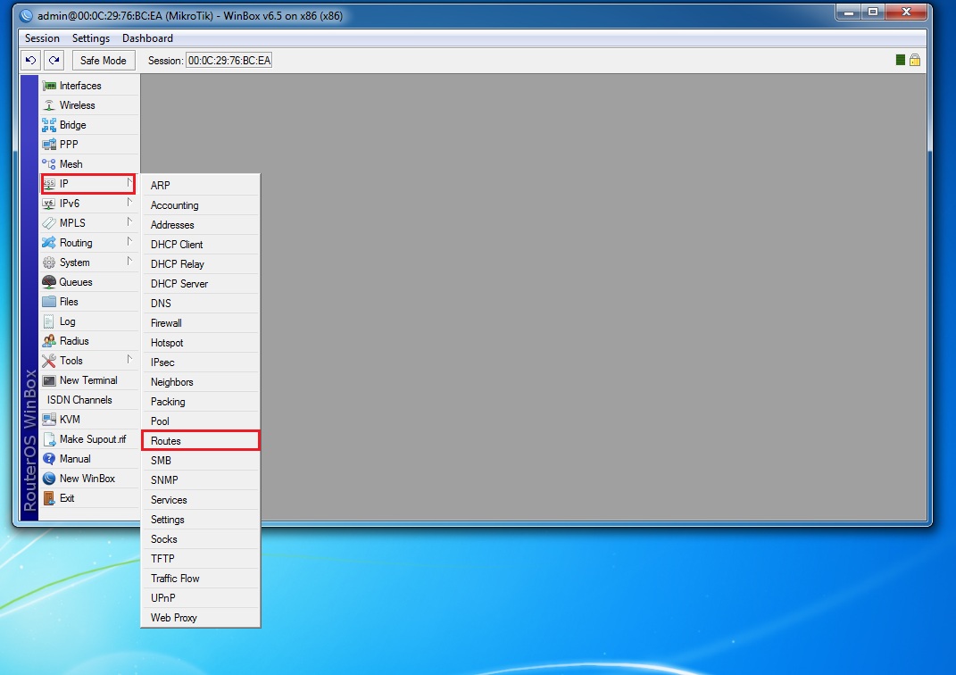Click the Routing sidebar icon

tap(49, 243)
